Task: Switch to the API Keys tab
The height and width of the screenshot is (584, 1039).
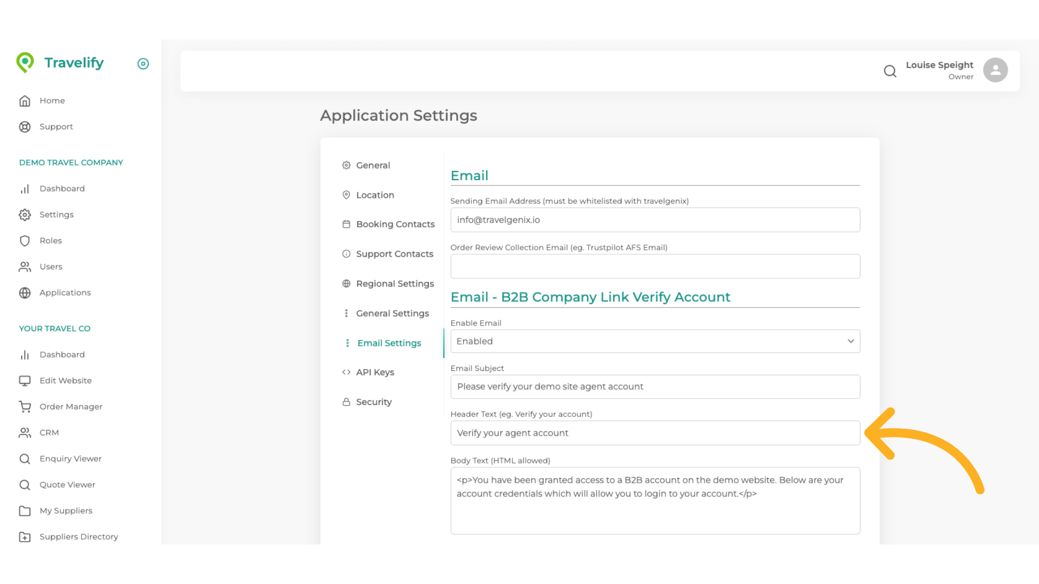Action: pyautogui.click(x=374, y=372)
